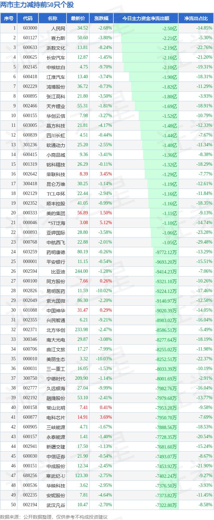Click the 最新价 column header
Image resolution: width=214 pixels, height=520 pixels.
(78, 18)
